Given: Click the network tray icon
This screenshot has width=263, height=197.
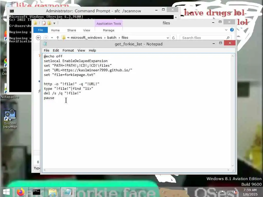Looking at the screenshot, I should coord(229,192).
